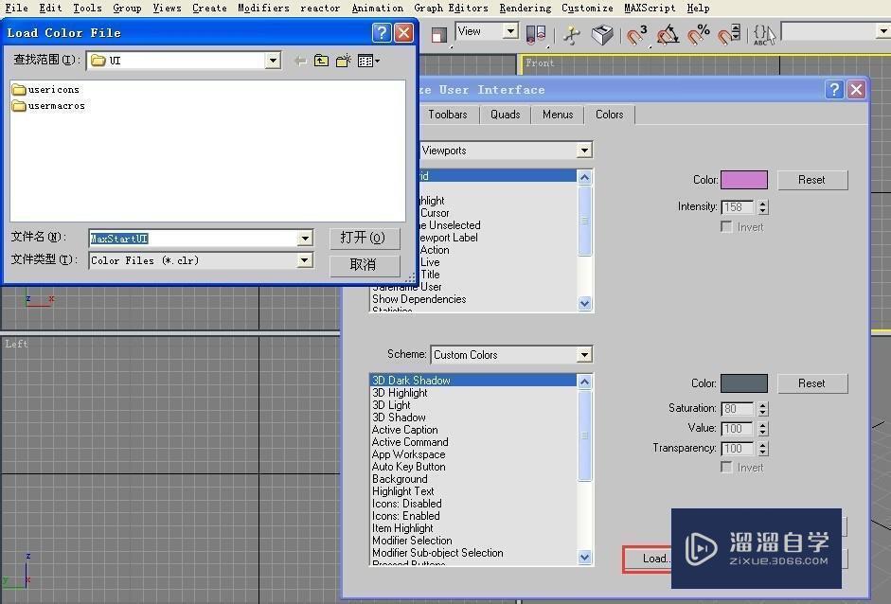Open the View Menu icon in the dialog
Screen dimensions: 891x604
click(x=365, y=59)
